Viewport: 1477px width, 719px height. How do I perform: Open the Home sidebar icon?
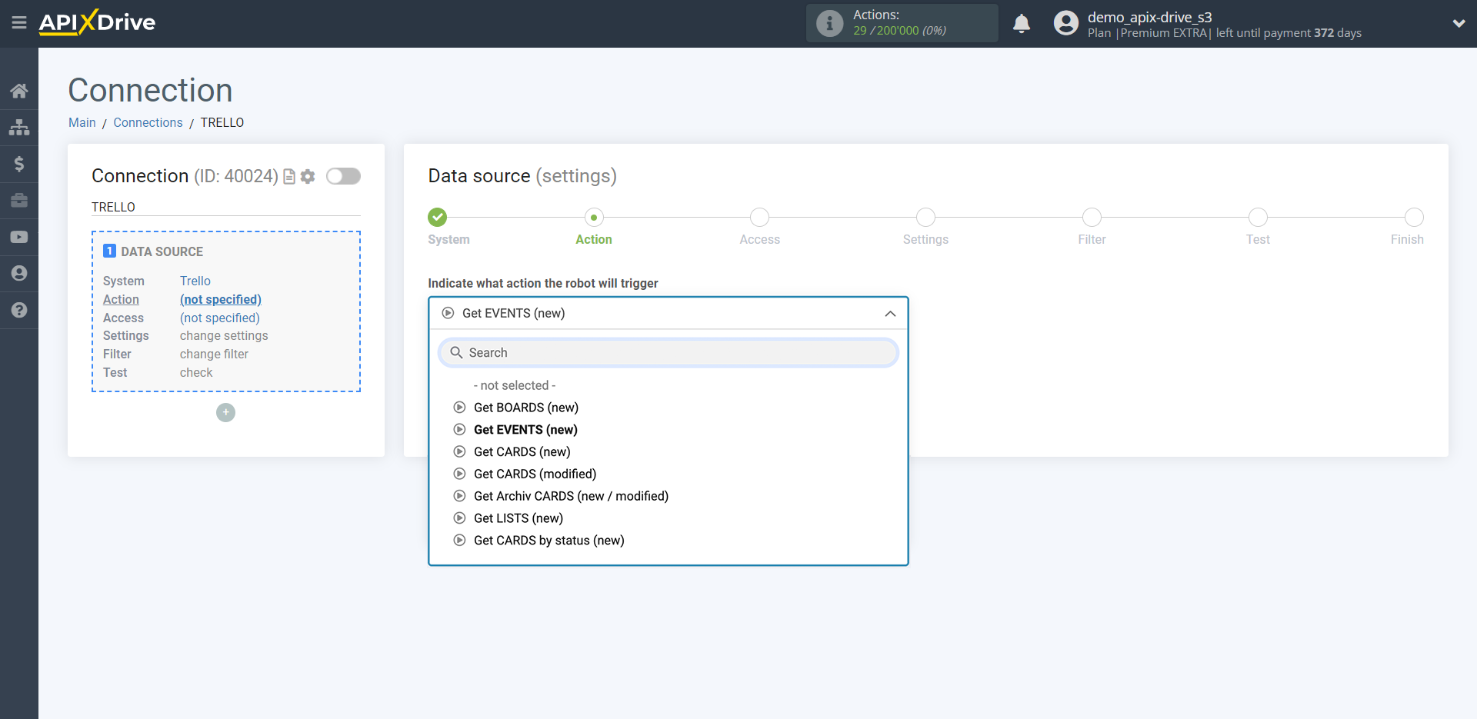coord(19,91)
